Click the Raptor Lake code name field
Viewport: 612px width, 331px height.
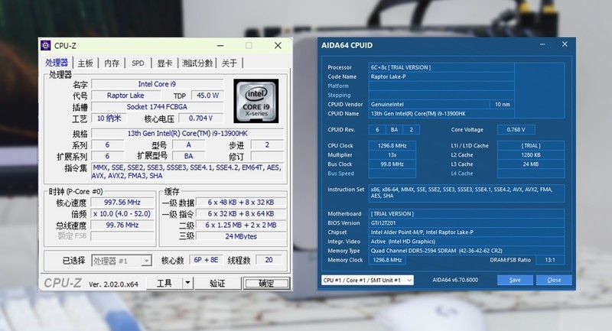click(x=125, y=95)
